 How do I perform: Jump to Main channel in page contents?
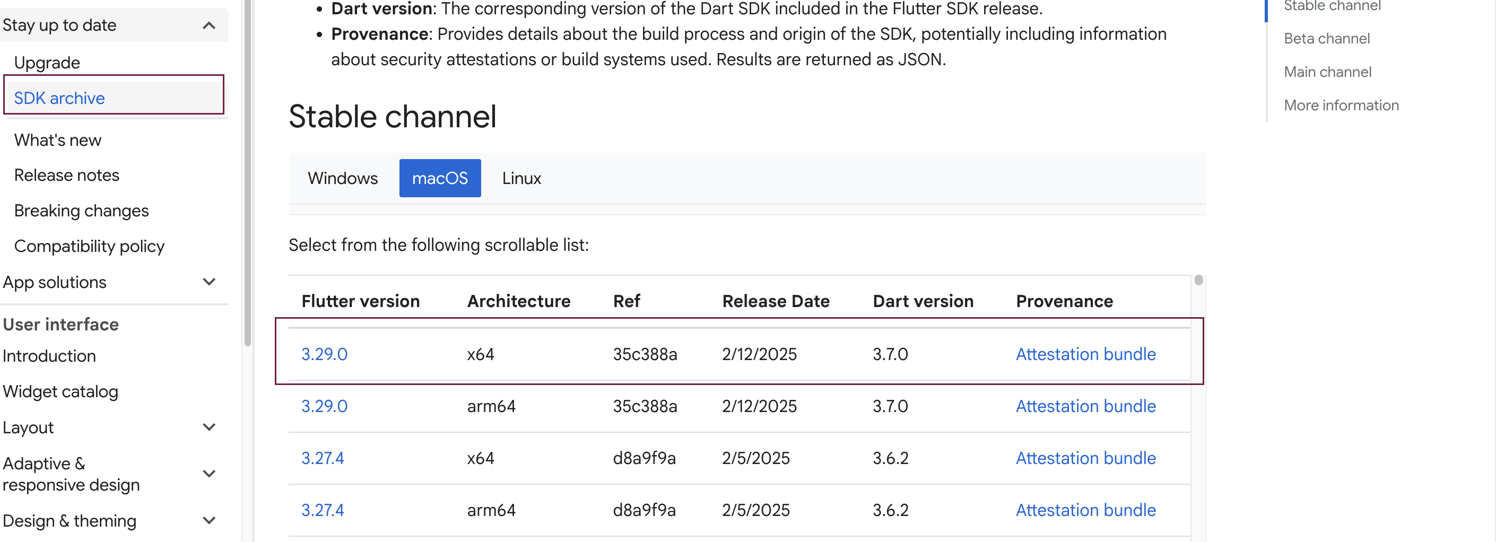pos(1328,72)
